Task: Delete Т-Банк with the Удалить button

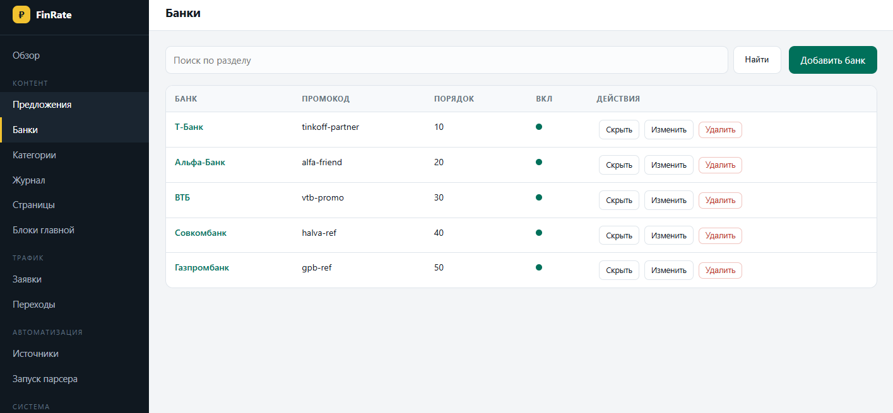Action: pyautogui.click(x=720, y=130)
